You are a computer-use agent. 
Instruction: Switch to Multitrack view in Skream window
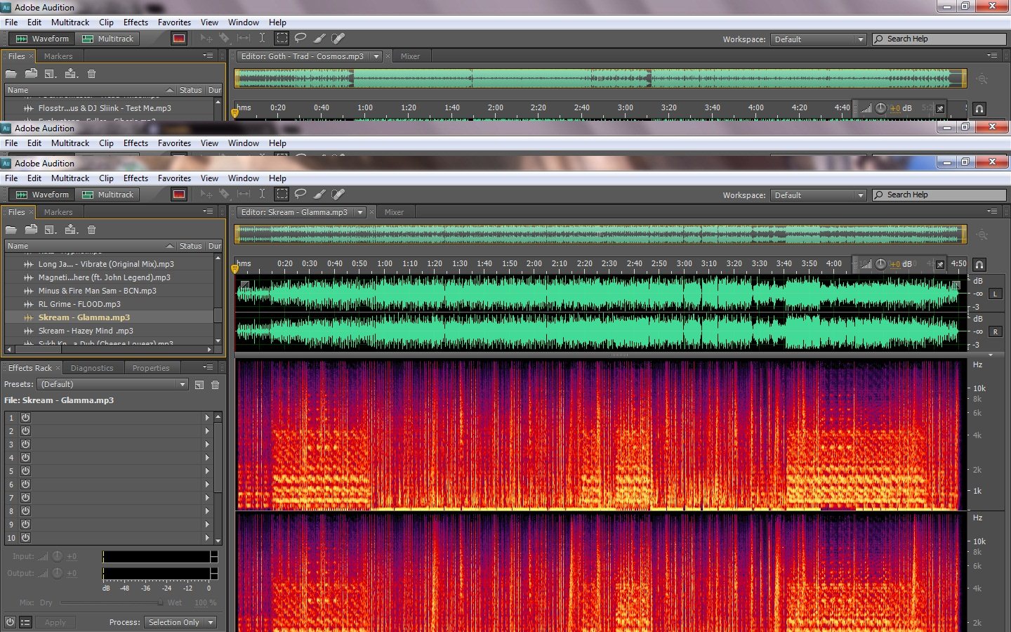108,195
